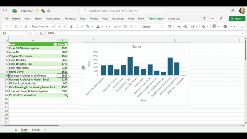The width and height of the screenshot is (247, 139).
Task: Open the Table Design tab
Action: [x=156, y=19]
